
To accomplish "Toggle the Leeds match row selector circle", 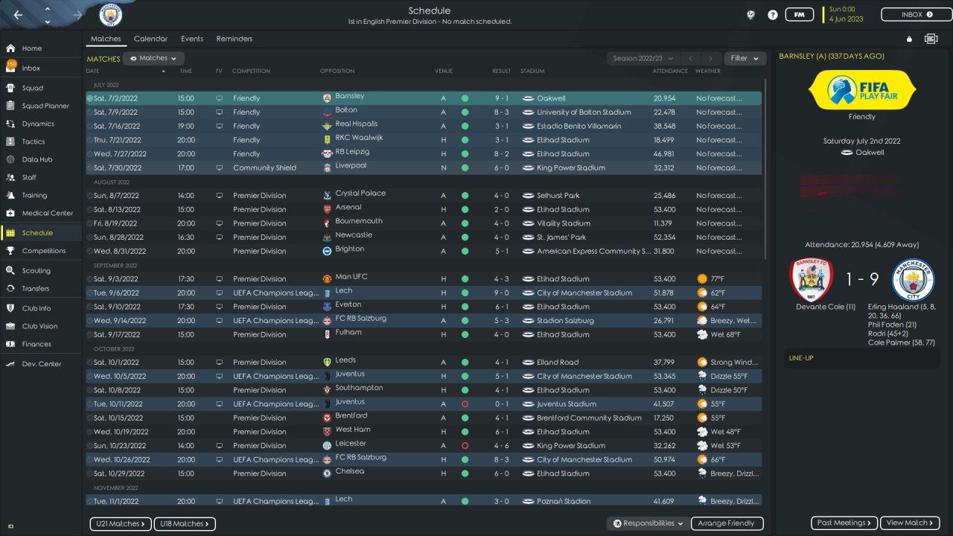I will [89, 363].
